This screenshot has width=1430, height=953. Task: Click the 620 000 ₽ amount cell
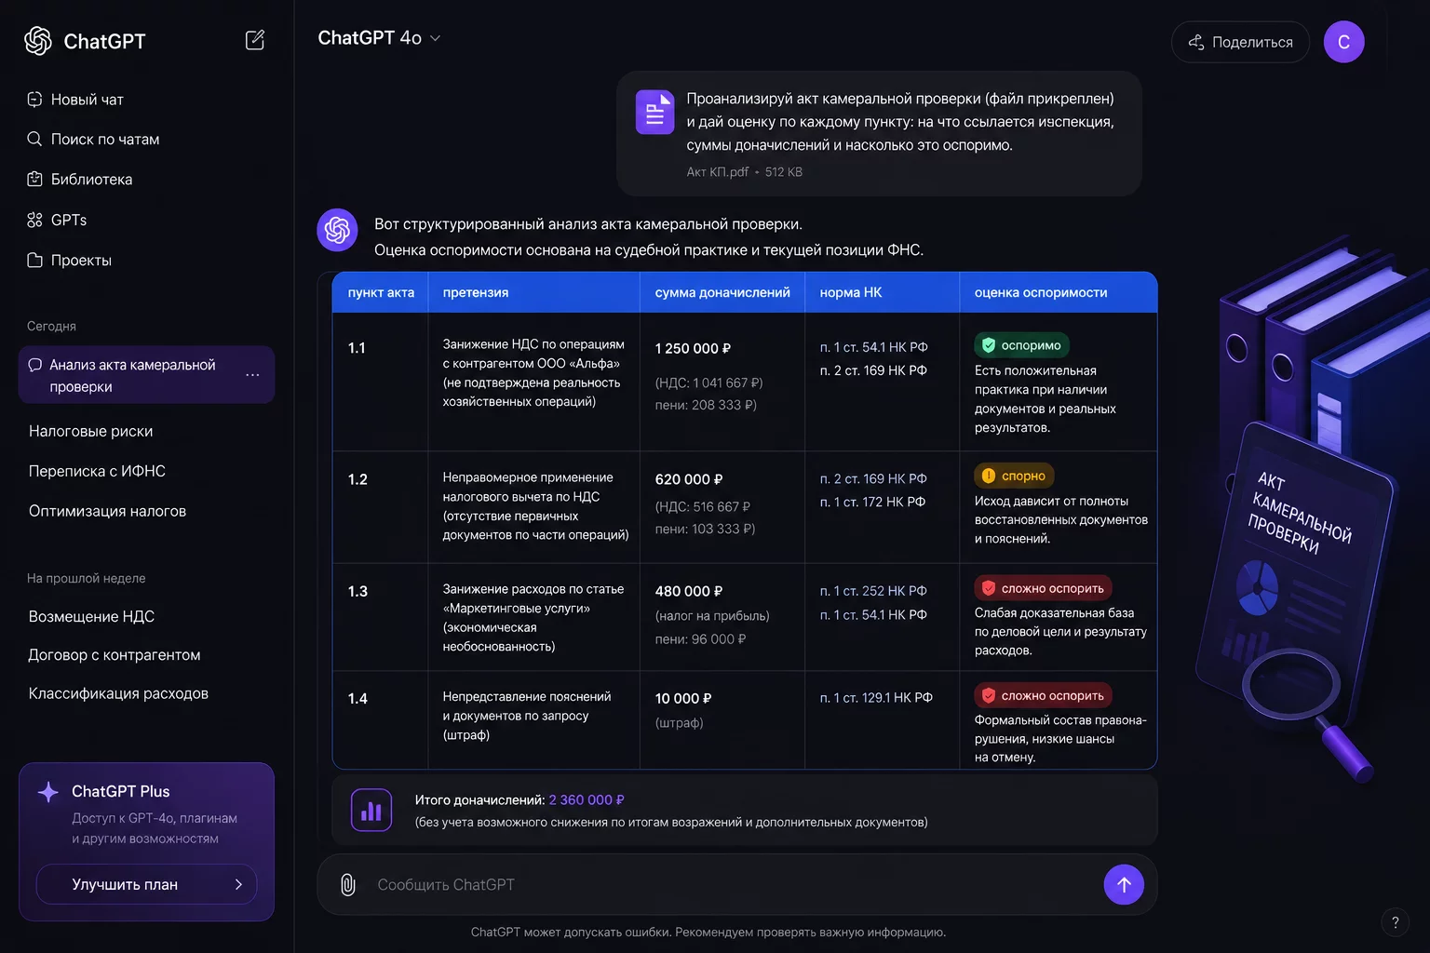[x=689, y=479]
